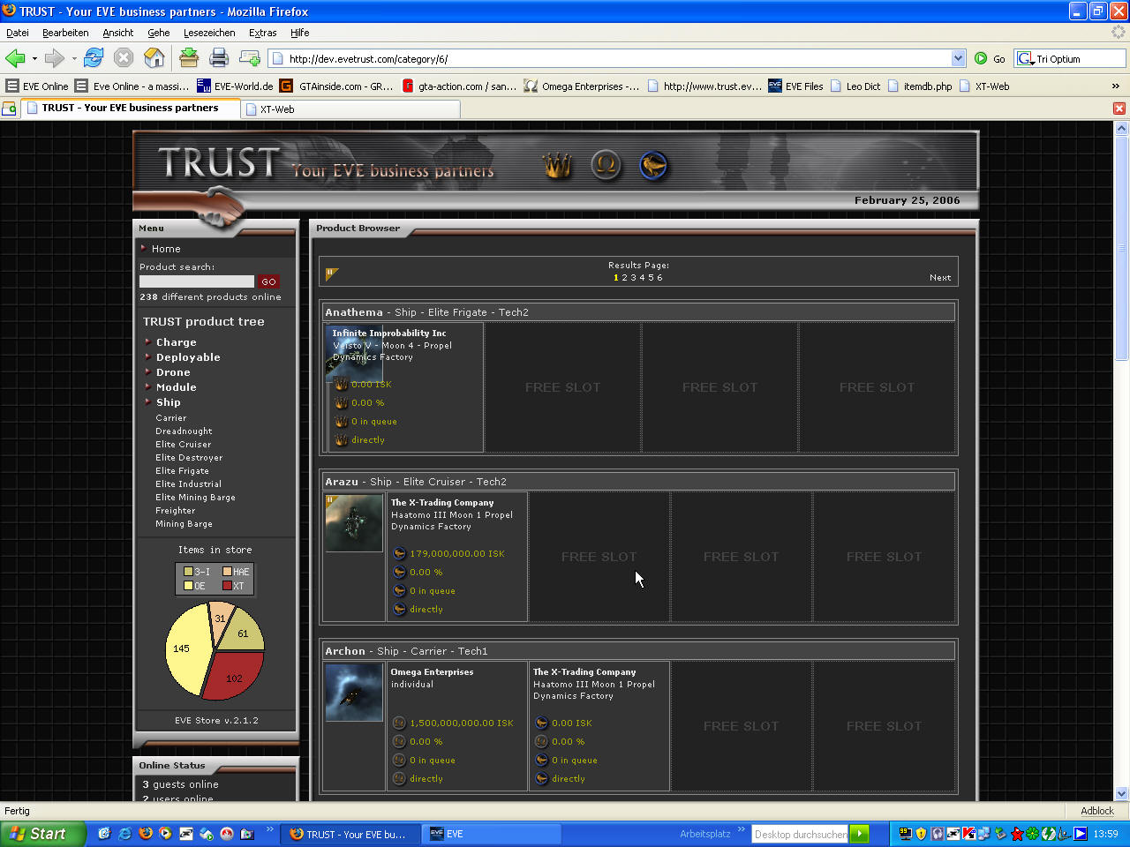Select the search engine icon in search box
Viewport: 1130px width, 847px height.
[1025, 59]
